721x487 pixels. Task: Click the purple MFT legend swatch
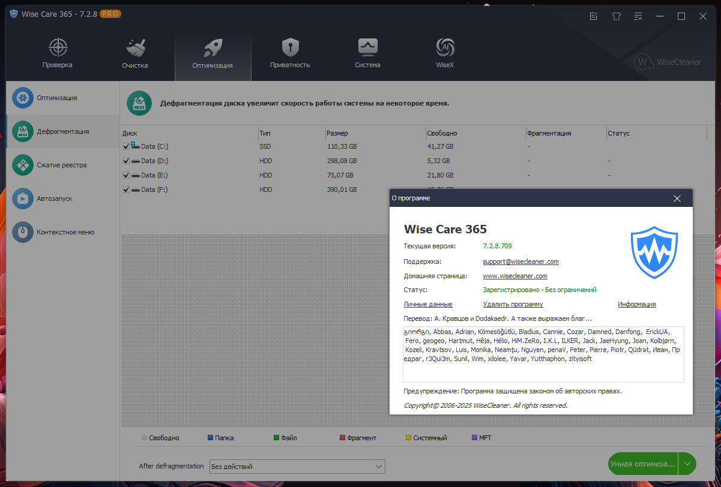tap(474, 438)
